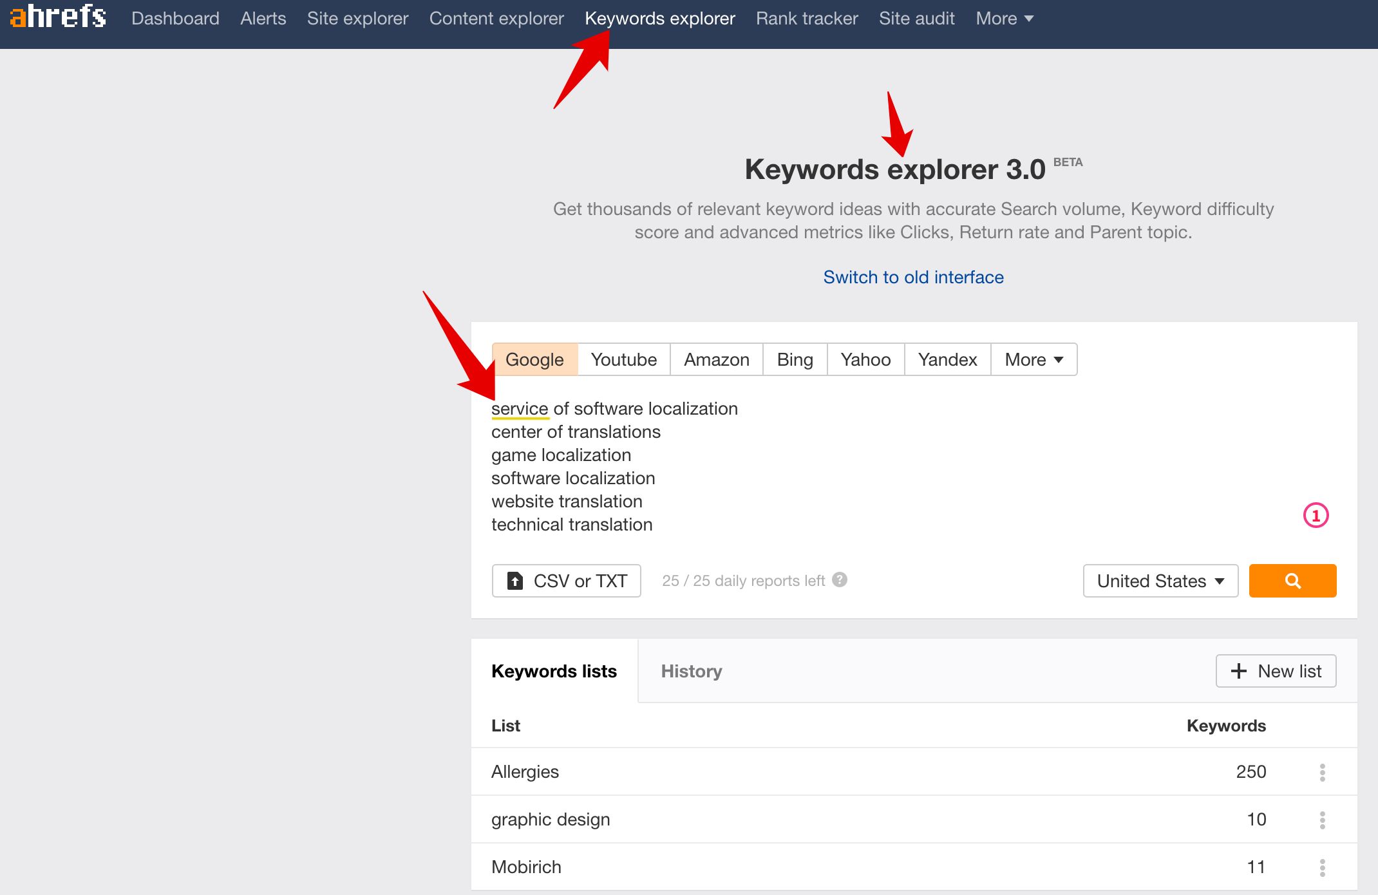Select the Yahoo search engine tab
The image size is (1378, 895).
coord(865,359)
